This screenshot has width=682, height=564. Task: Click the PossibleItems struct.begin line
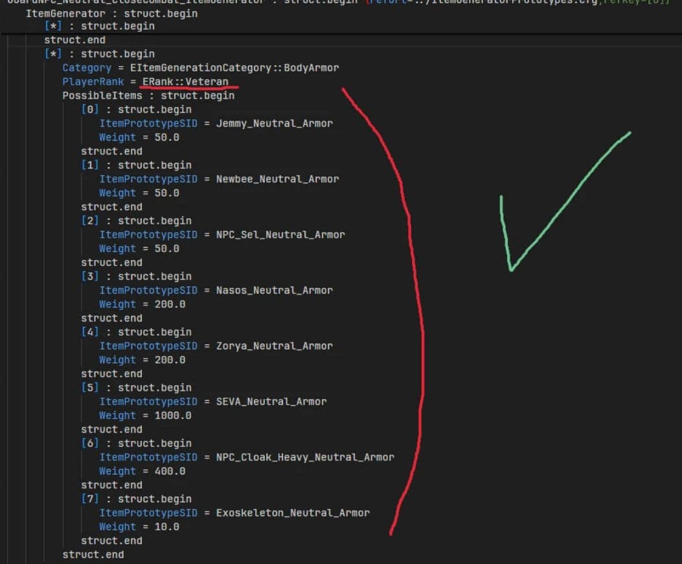(148, 95)
